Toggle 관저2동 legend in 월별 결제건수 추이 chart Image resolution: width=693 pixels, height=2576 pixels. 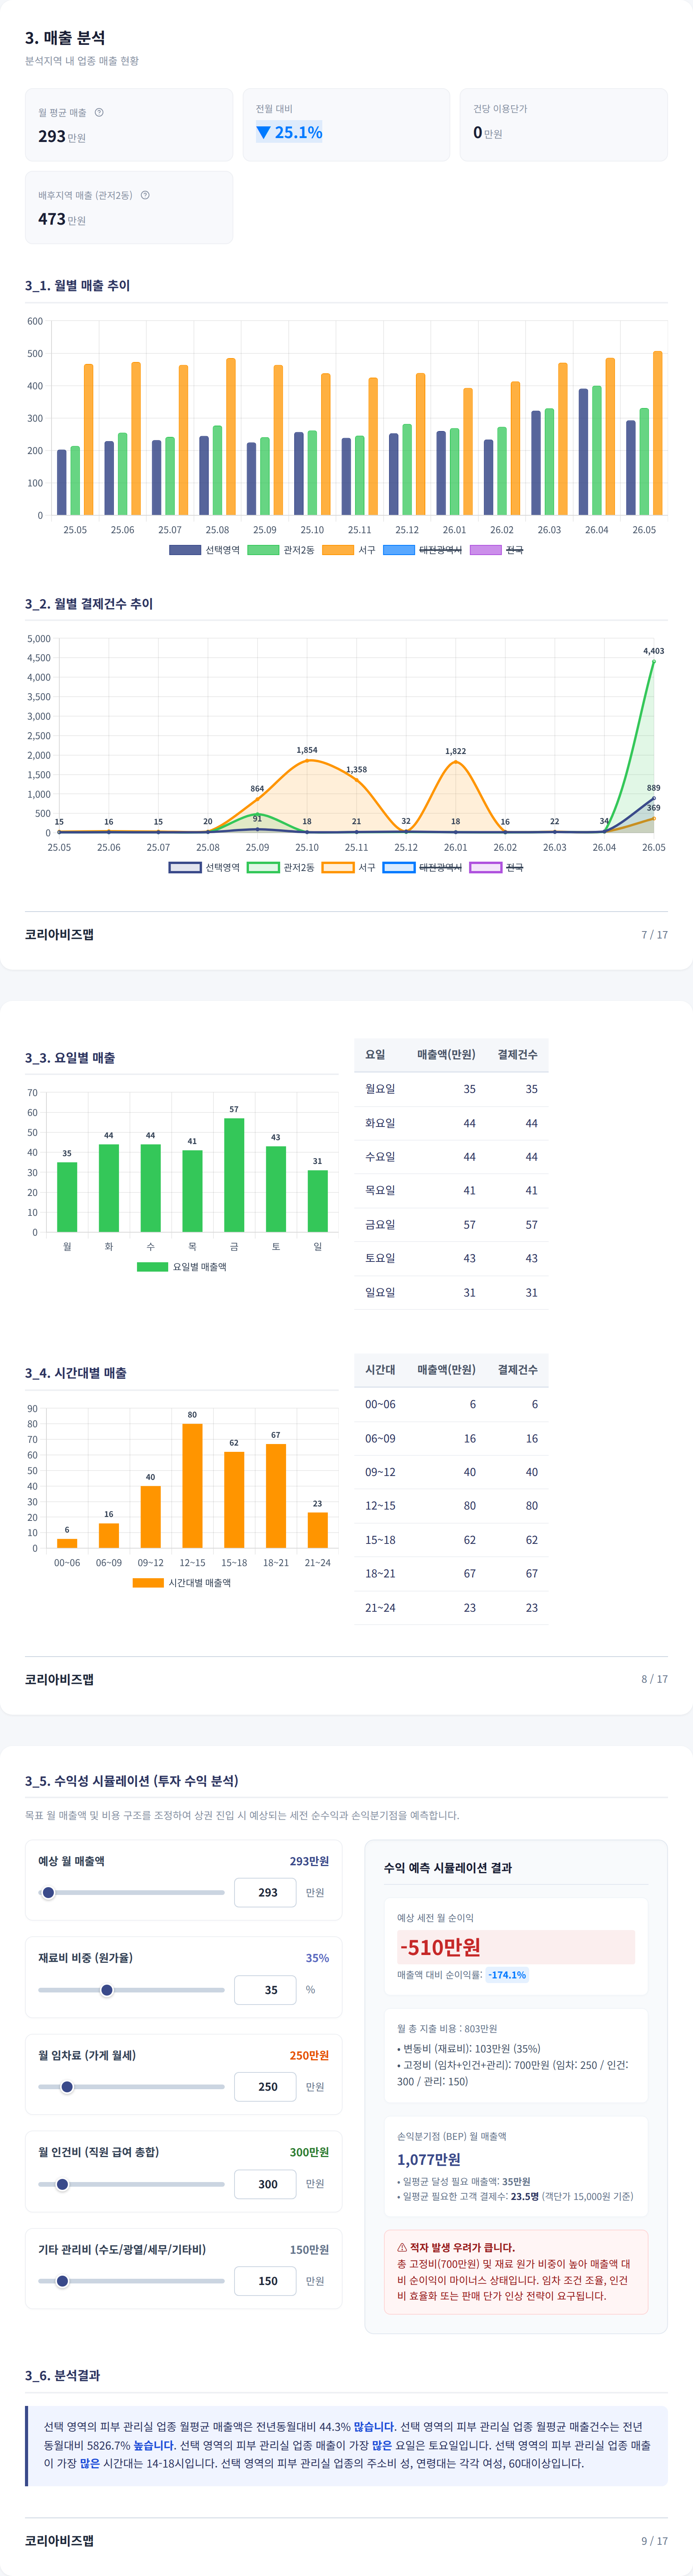(x=281, y=867)
